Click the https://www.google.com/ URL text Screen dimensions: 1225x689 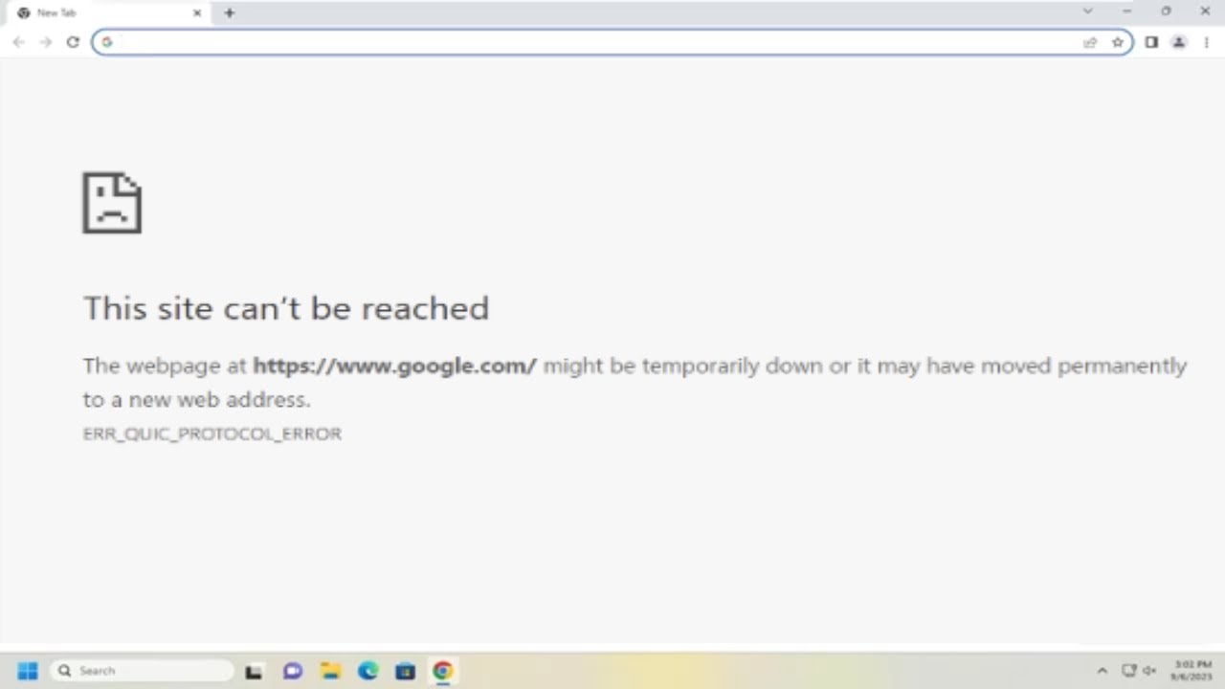[394, 366]
